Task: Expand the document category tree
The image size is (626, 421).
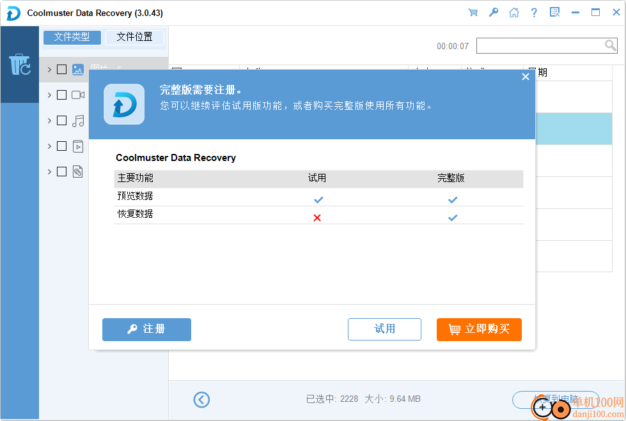Action: point(49,172)
